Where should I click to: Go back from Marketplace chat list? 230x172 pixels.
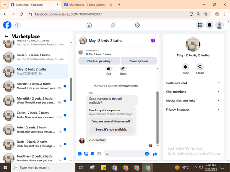[x=6, y=36]
